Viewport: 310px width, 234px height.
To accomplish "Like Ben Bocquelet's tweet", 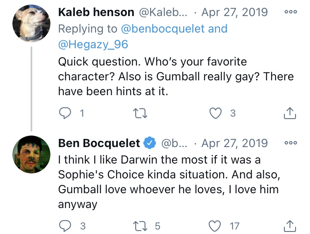I will pos(215,225).
